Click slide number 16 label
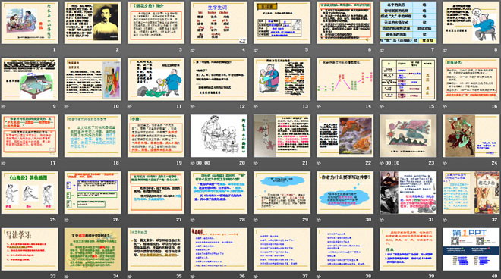 tap(495, 106)
